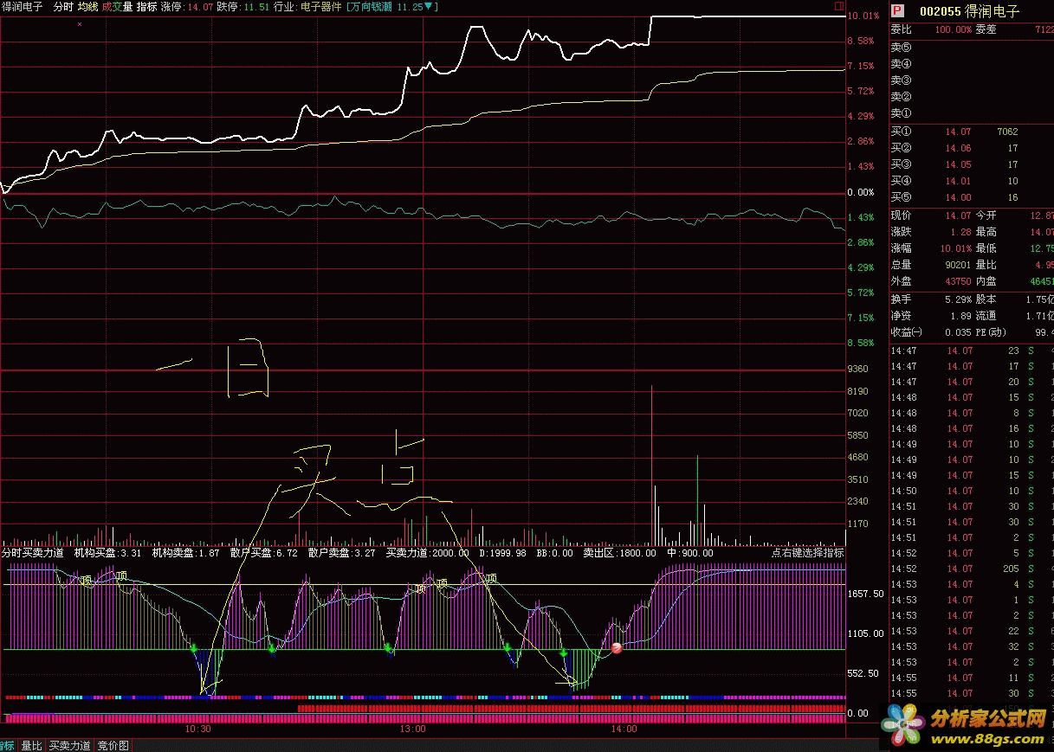Image resolution: width=1054 pixels, height=752 pixels.
Task: Click the 卖出区:1800.00 value
Action: (x=619, y=552)
